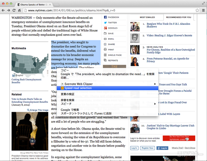
Task: Click thumbnail beside Cheney article
Action: (135, 50)
